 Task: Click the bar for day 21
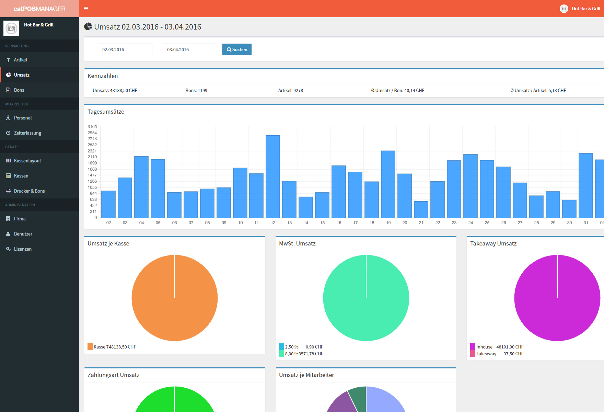click(x=421, y=209)
